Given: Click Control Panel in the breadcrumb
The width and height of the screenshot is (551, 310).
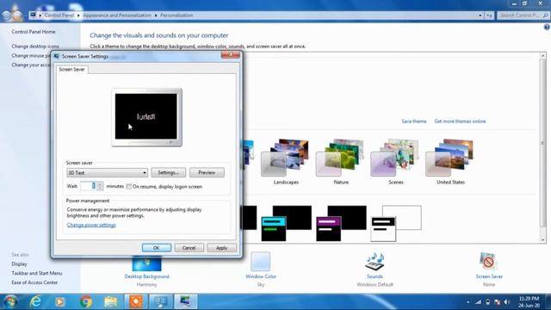Looking at the screenshot, I should coord(59,15).
